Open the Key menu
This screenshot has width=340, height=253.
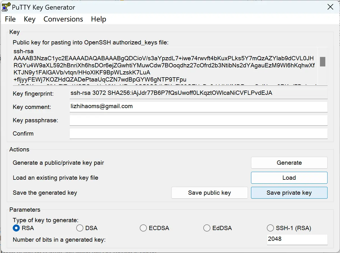point(30,19)
